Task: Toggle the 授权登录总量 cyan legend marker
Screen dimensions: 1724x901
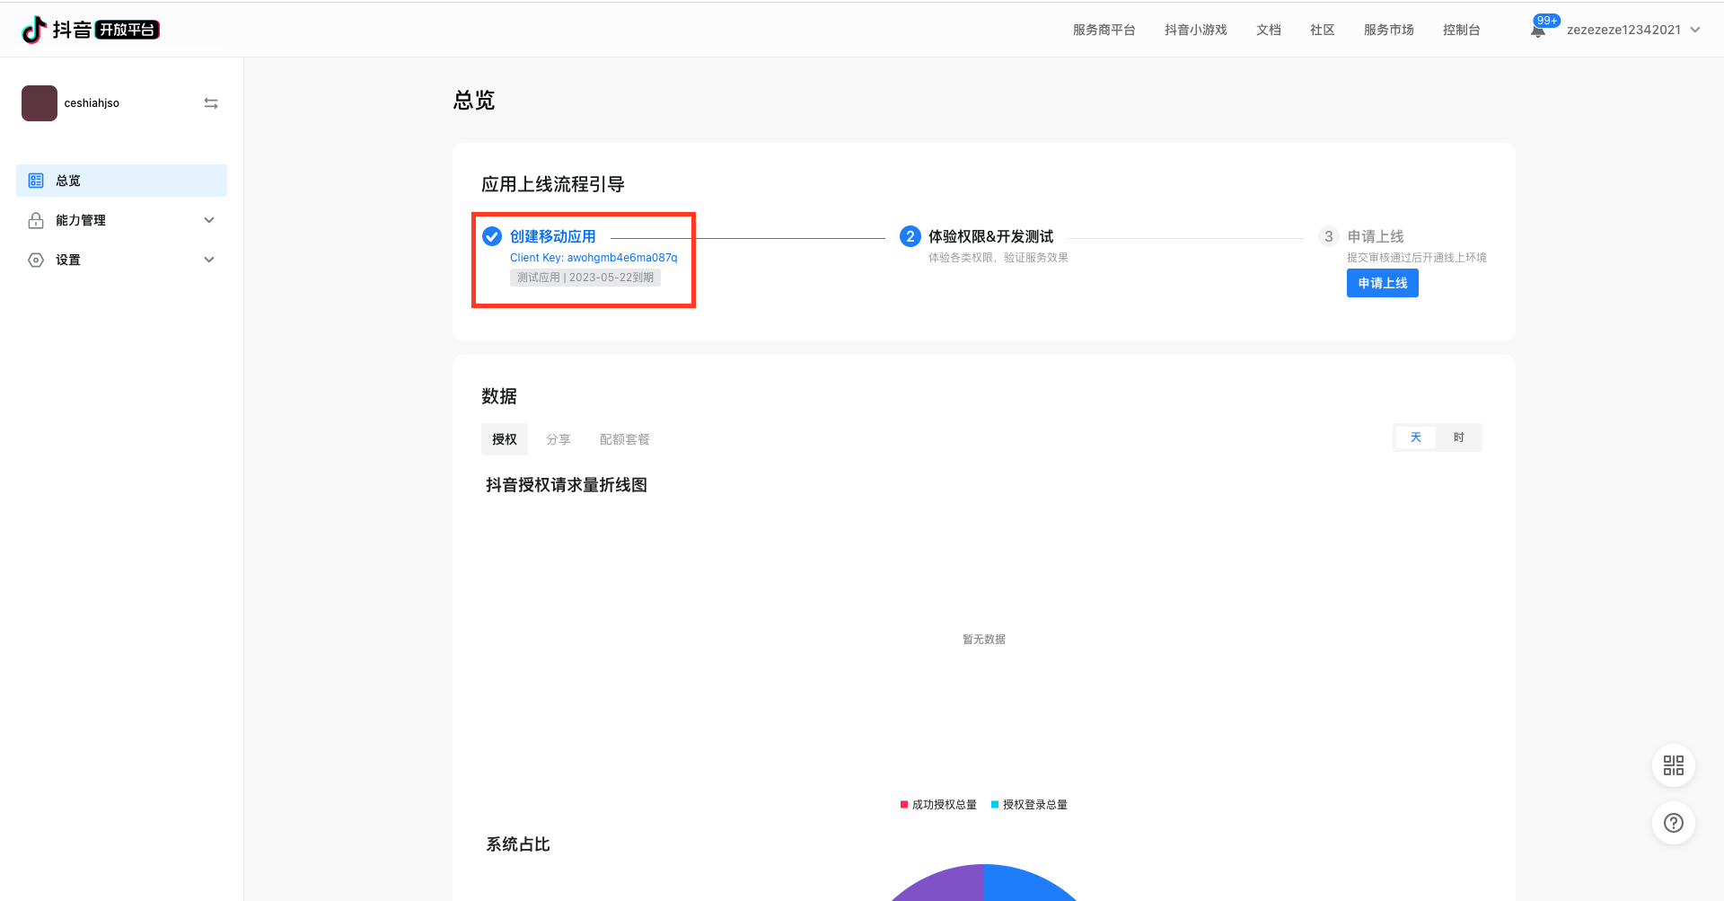Action: (x=995, y=805)
